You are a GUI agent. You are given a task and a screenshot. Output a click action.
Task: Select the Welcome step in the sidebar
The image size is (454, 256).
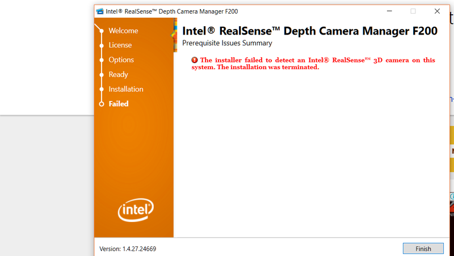[123, 31]
